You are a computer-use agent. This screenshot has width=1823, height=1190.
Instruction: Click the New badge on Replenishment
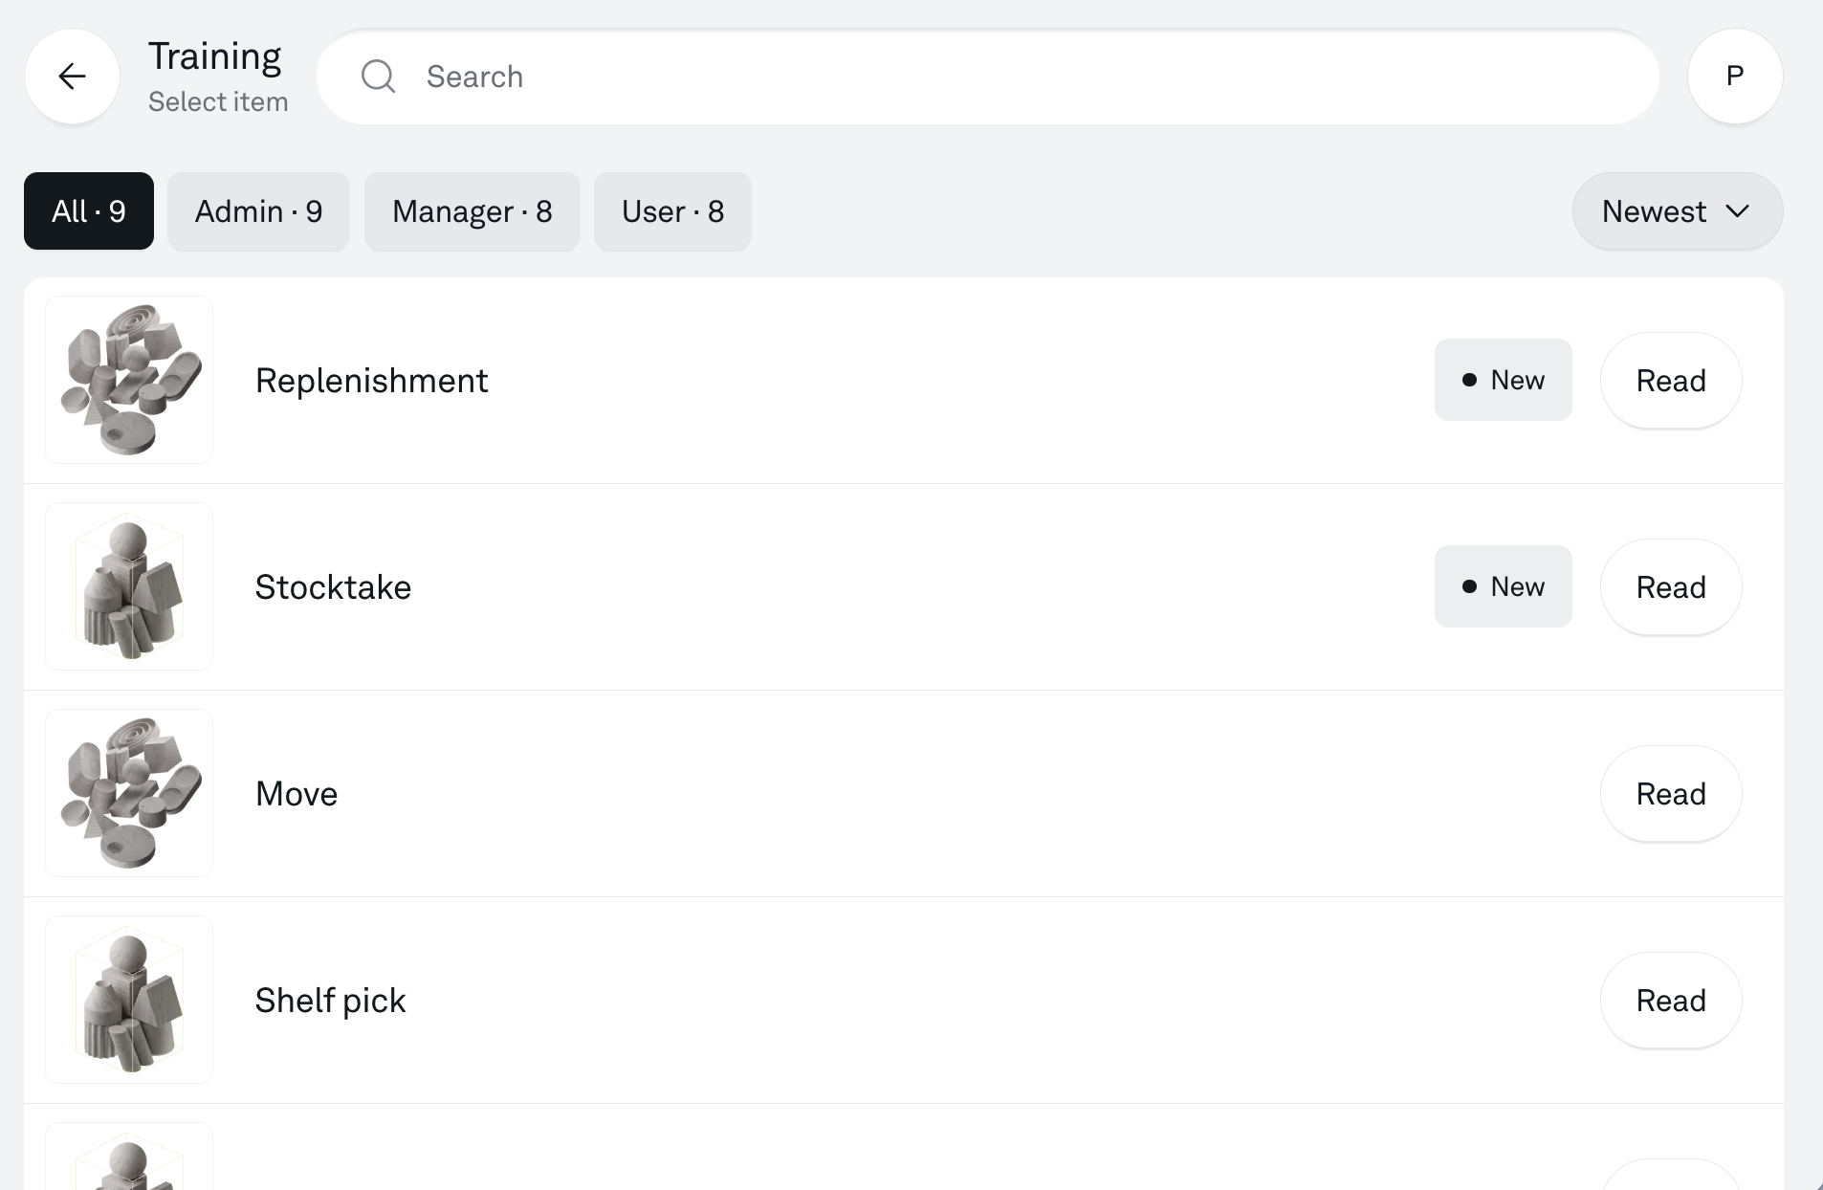pyautogui.click(x=1503, y=380)
